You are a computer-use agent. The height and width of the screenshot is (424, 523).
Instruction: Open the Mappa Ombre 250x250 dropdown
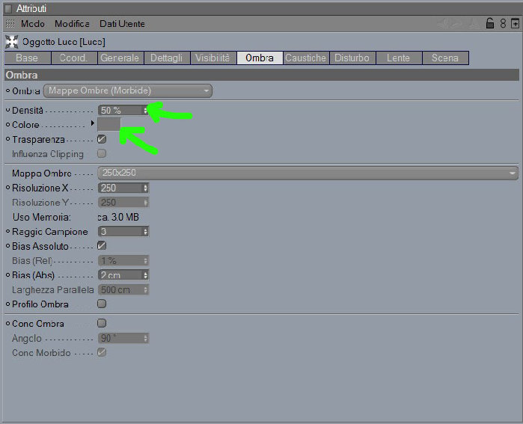point(308,173)
